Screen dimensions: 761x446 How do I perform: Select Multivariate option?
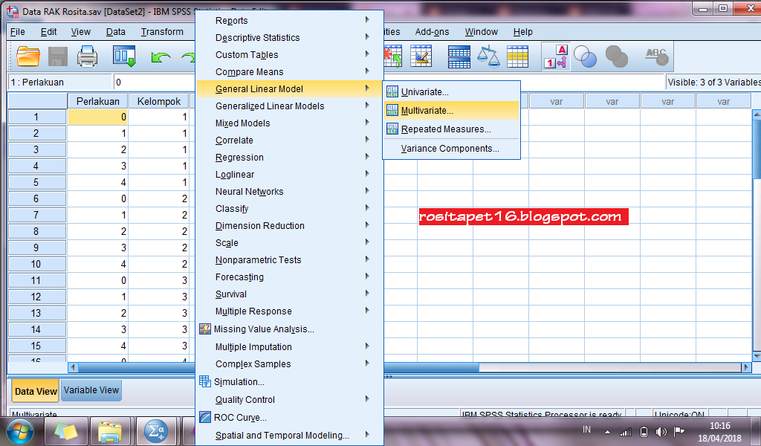click(451, 110)
